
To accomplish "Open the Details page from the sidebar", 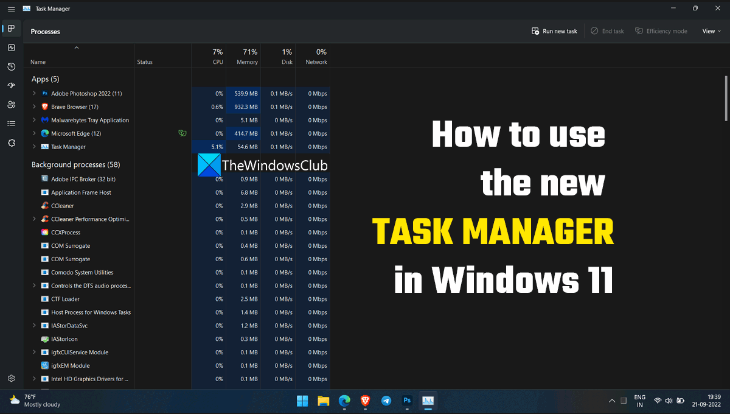I will [11, 124].
